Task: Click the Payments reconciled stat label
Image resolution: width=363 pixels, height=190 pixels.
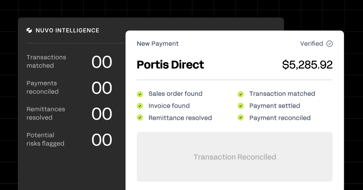Action: click(x=43, y=87)
